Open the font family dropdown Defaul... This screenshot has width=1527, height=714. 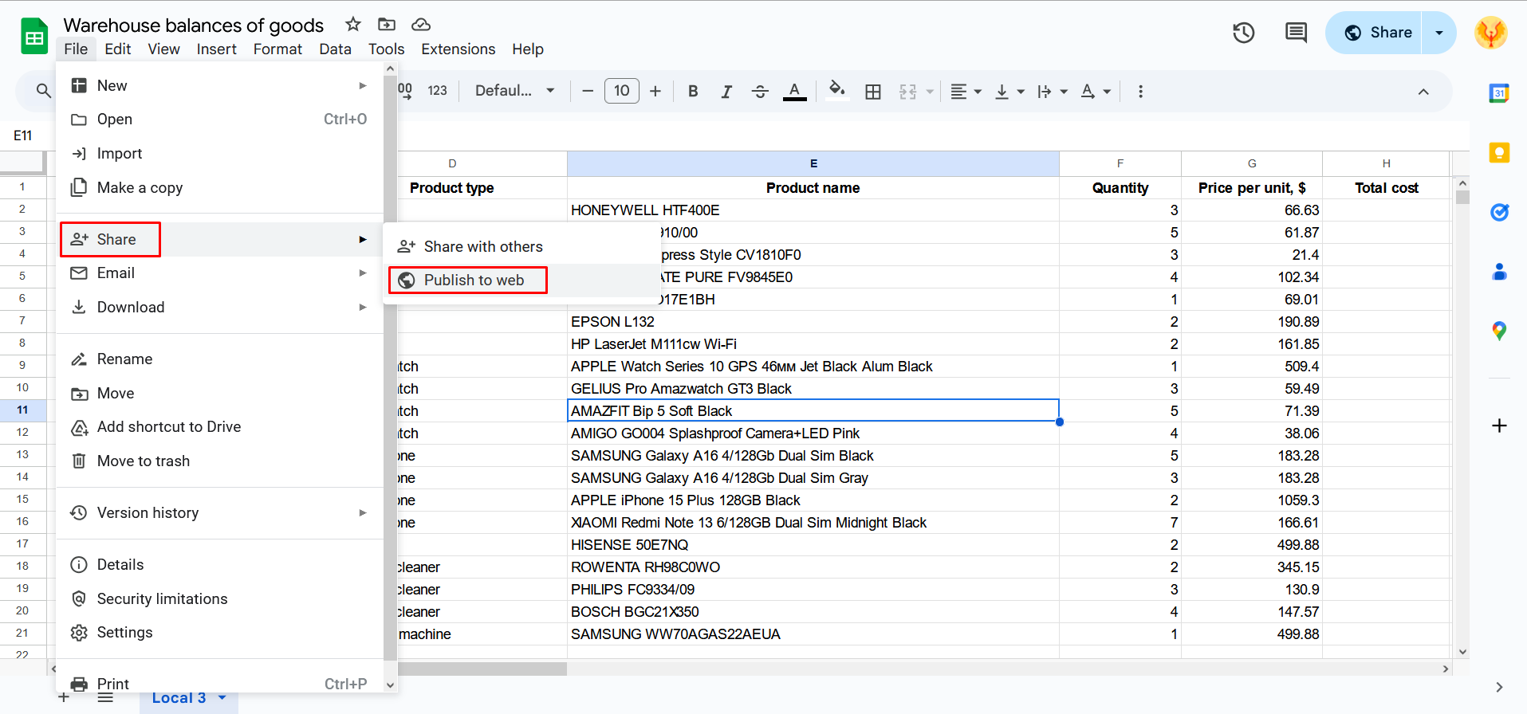pyautogui.click(x=515, y=91)
